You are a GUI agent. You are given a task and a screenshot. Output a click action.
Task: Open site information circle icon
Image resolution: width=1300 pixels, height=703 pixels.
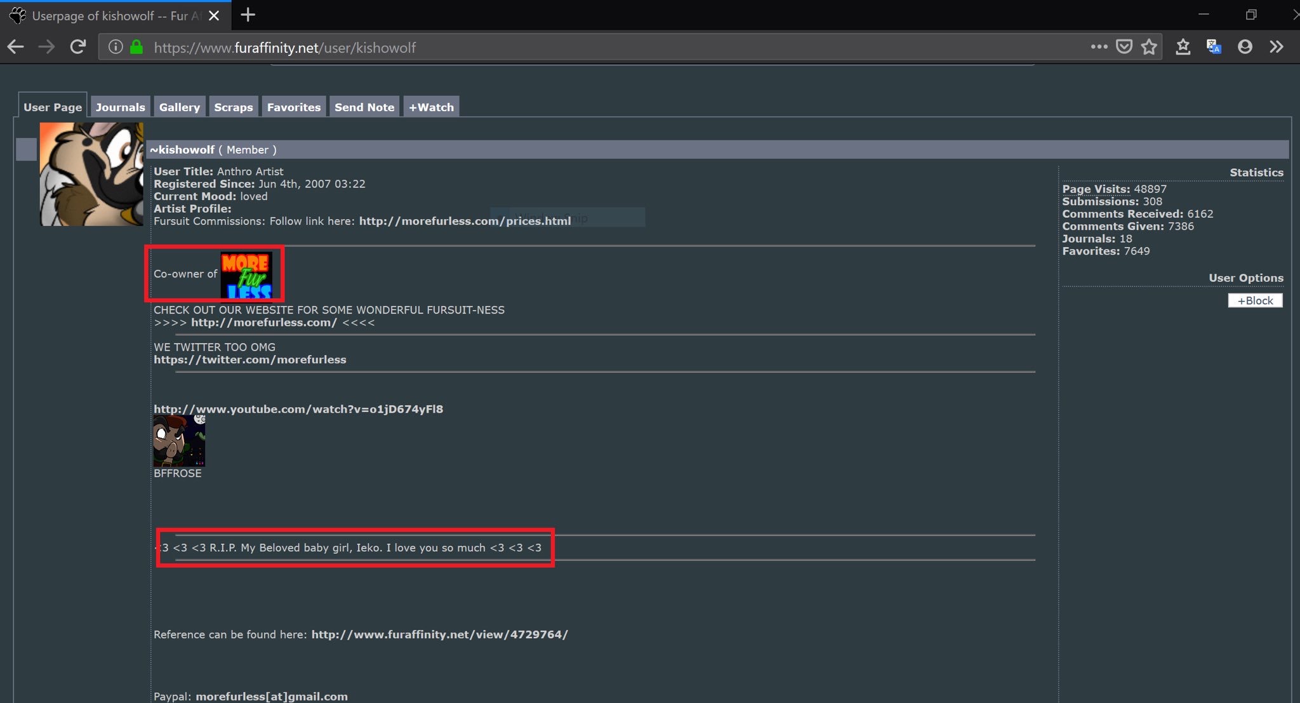[116, 47]
